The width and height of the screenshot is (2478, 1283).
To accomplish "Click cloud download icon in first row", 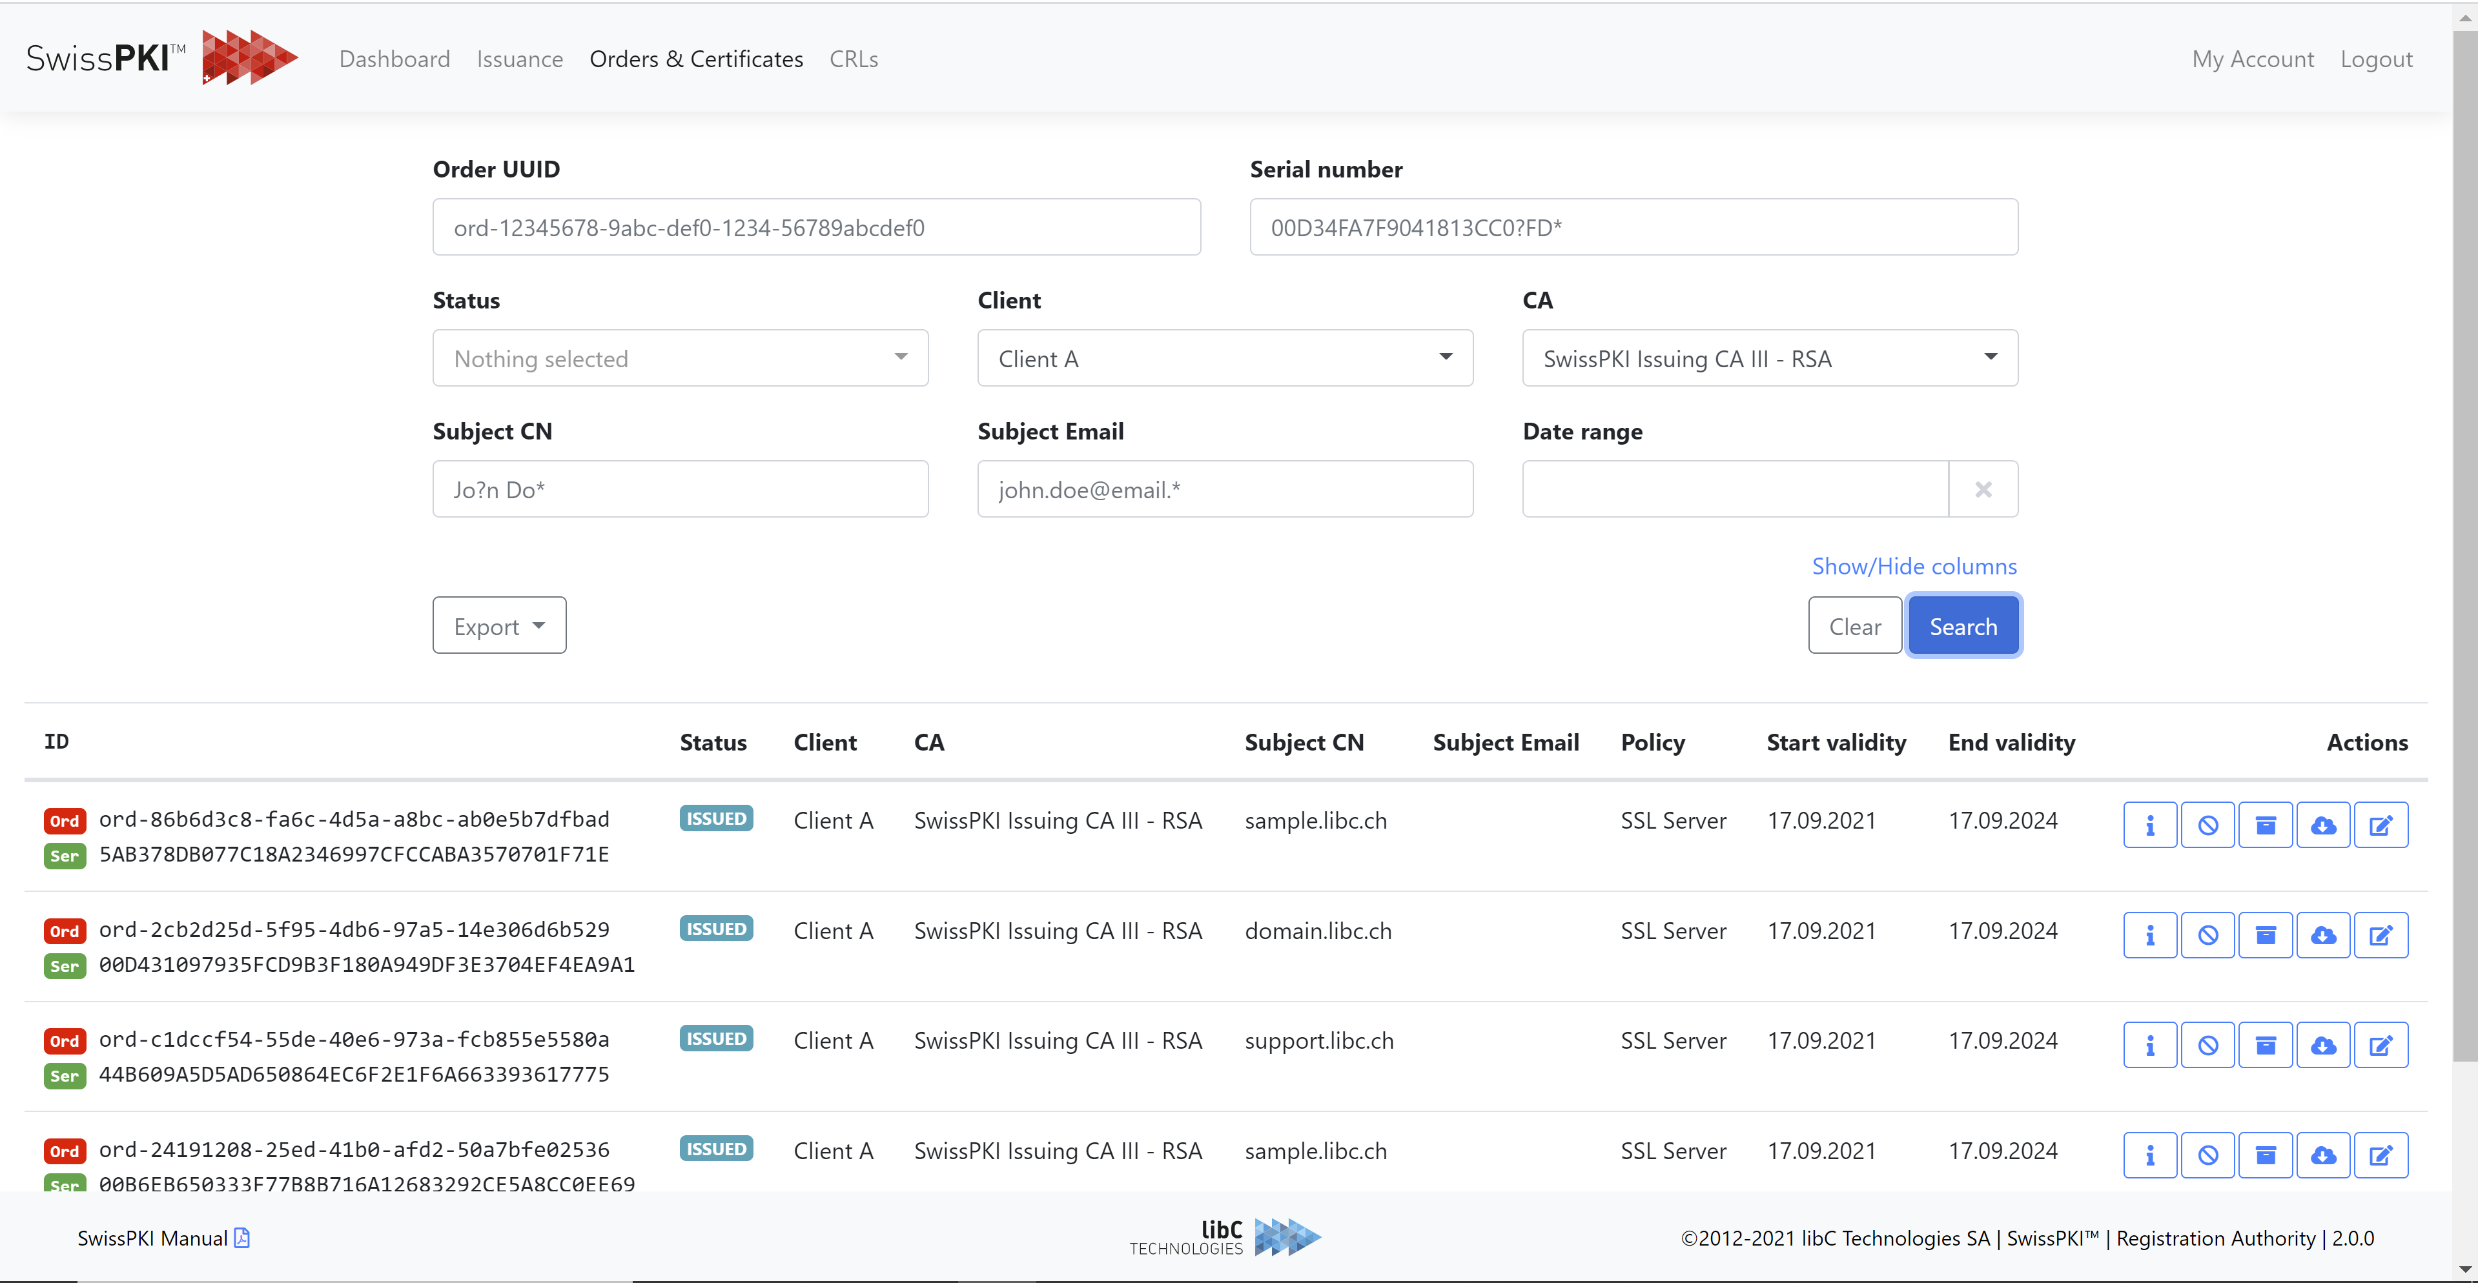I will [2322, 825].
